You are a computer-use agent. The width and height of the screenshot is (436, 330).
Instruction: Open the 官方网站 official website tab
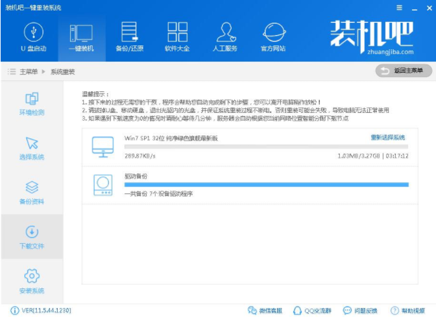(x=273, y=38)
